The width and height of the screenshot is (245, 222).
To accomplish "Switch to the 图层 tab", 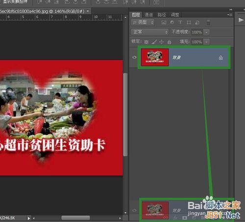I will tap(136, 15).
